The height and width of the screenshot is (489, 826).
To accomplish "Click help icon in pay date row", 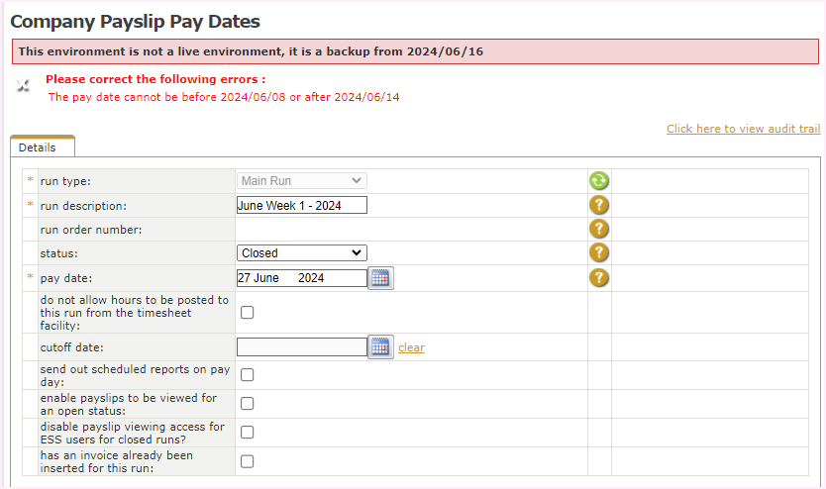I will 599,278.
